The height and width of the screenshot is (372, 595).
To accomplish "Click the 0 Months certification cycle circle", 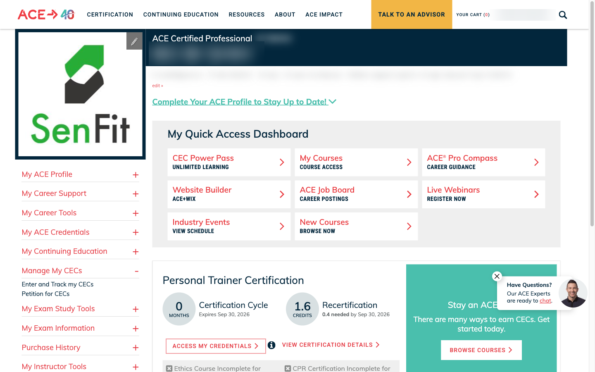I will [179, 309].
